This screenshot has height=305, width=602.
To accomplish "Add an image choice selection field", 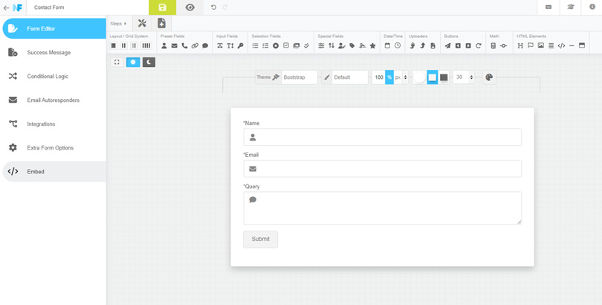I will tap(296, 45).
